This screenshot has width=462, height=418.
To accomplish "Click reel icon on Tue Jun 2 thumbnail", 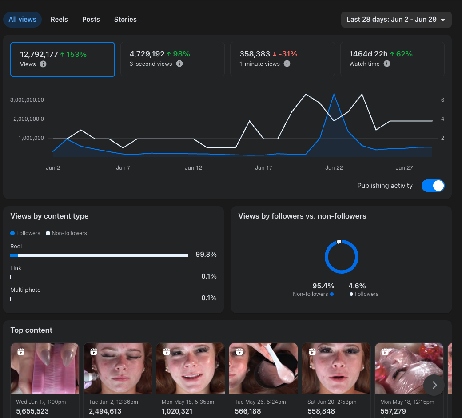I will click(x=94, y=352).
